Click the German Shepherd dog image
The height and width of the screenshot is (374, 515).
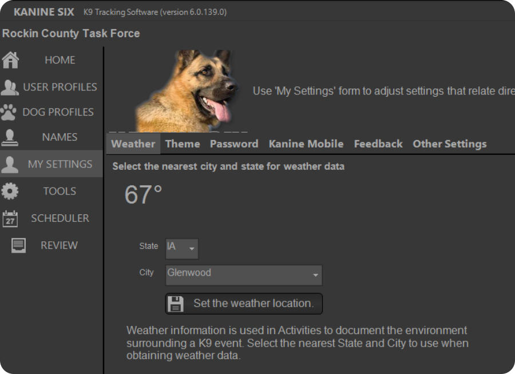[187, 91]
